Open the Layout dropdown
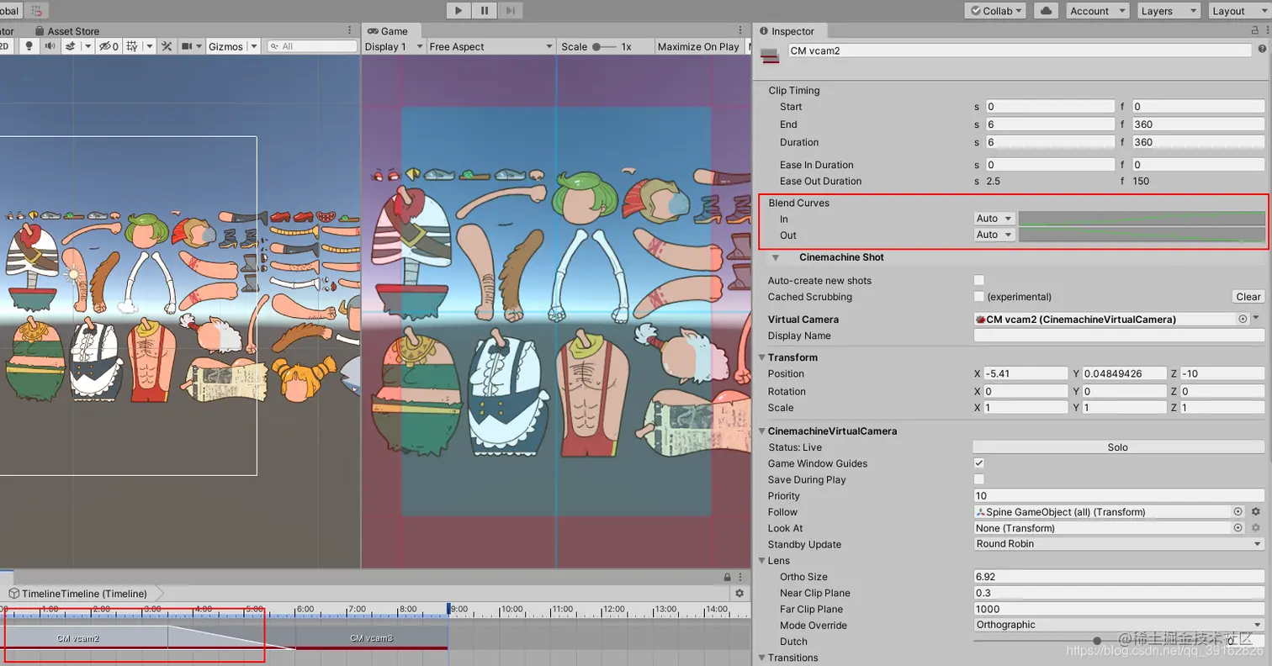This screenshot has width=1272, height=666. (x=1239, y=11)
